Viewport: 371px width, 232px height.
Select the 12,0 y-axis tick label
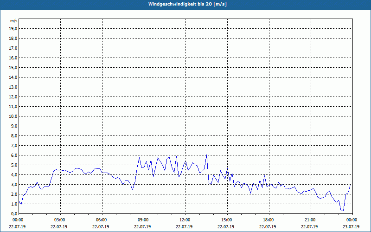[x=13, y=97]
